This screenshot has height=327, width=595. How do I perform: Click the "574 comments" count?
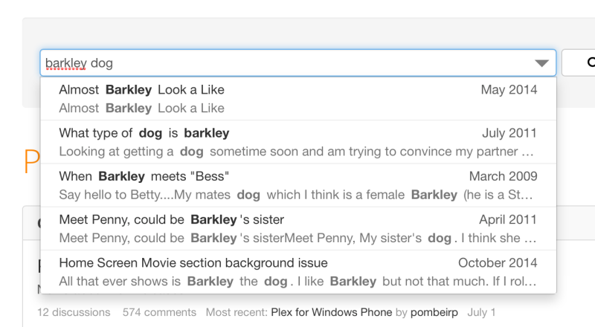[x=159, y=312]
